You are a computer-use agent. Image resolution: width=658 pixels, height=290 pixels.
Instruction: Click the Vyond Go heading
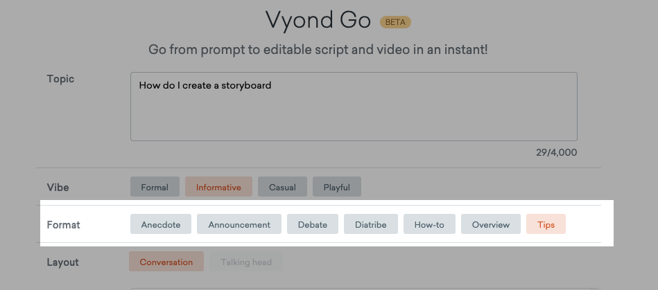(x=318, y=20)
